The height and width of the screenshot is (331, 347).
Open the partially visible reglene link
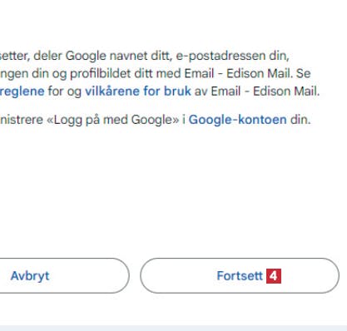(x=22, y=91)
